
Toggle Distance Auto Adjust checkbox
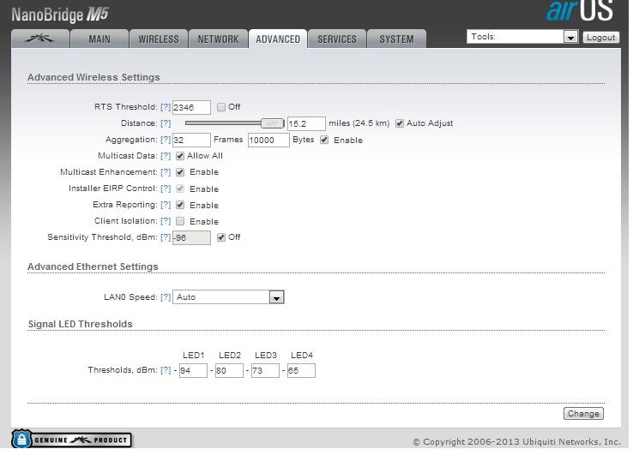tap(399, 123)
